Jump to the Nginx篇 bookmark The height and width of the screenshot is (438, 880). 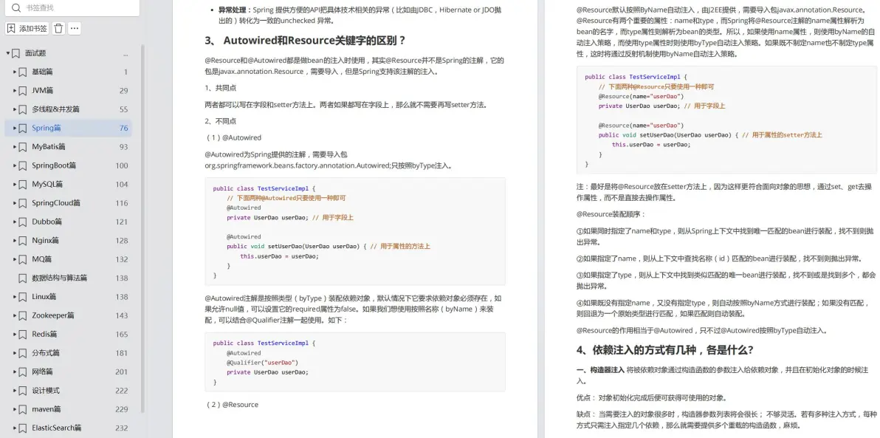pos(45,240)
